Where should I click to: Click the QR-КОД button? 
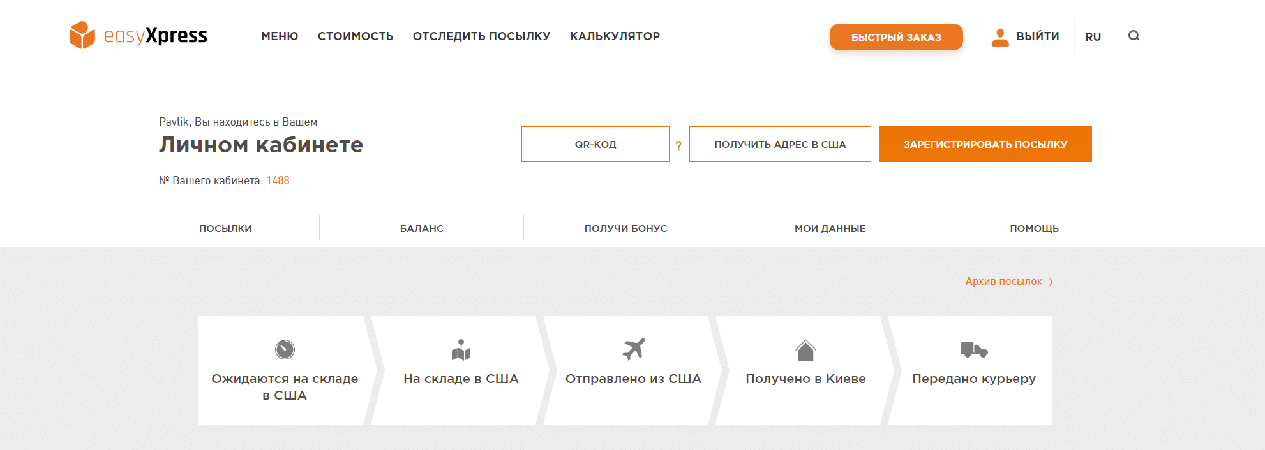click(595, 144)
